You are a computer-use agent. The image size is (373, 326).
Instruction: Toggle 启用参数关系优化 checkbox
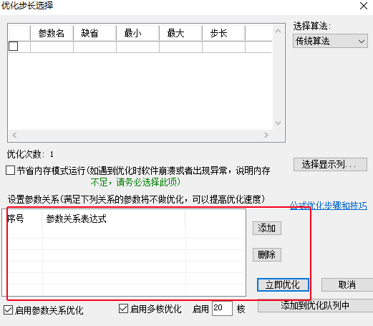(9, 310)
